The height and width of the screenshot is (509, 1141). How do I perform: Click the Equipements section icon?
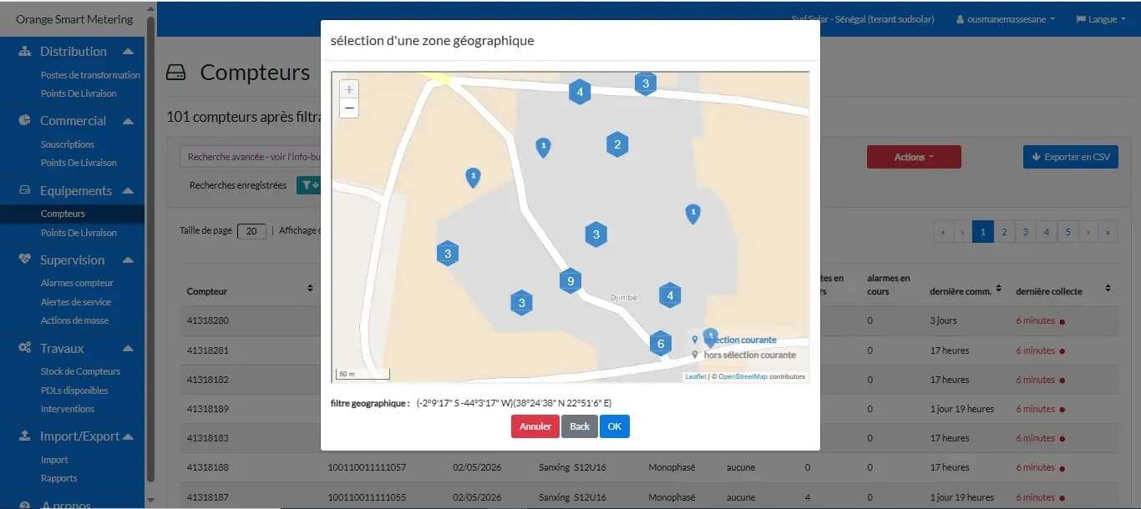[x=24, y=191]
